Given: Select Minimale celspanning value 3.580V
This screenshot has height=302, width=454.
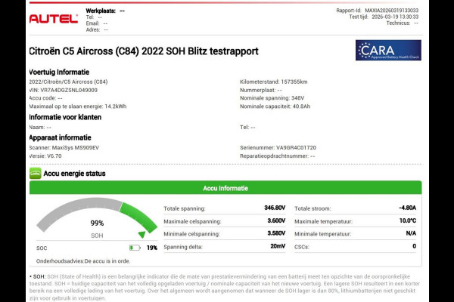Looking at the screenshot, I should (276, 233).
